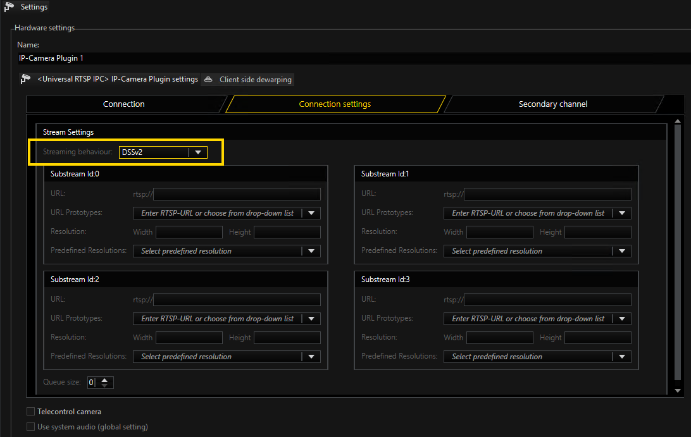The width and height of the screenshot is (691, 437).
Task: Click the Width field in Substream Id:1
Action: tap(500, 232)
